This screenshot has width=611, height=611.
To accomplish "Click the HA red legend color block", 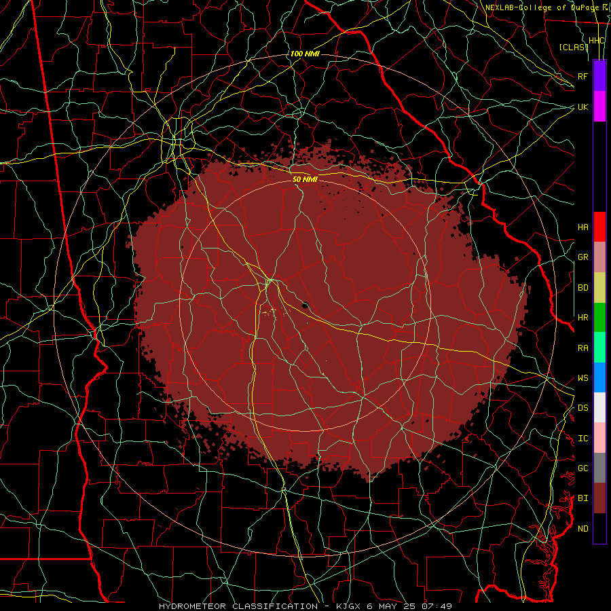I will click(x=599, y=227).
